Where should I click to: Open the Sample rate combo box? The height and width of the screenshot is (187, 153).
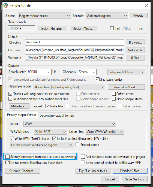tap(39, 72)
